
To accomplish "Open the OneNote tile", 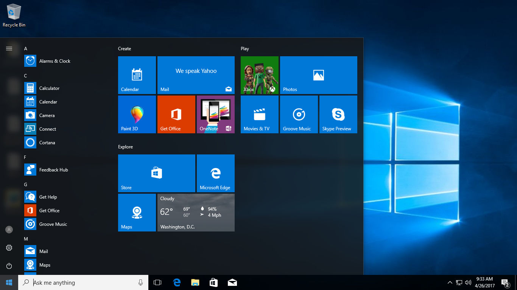I will [x=216, y=114].
